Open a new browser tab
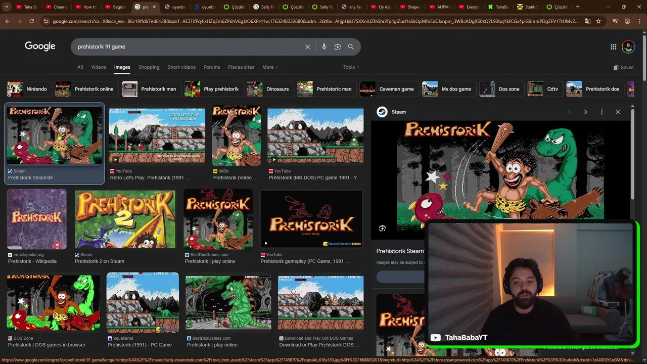 [578, 7]
